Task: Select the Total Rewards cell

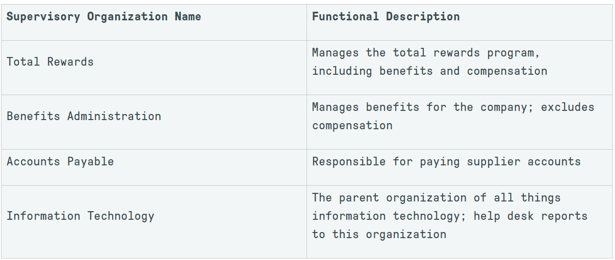Action: pyautogui.click(x=153, y=68)
